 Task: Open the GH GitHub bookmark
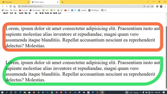tap(104, 10)
